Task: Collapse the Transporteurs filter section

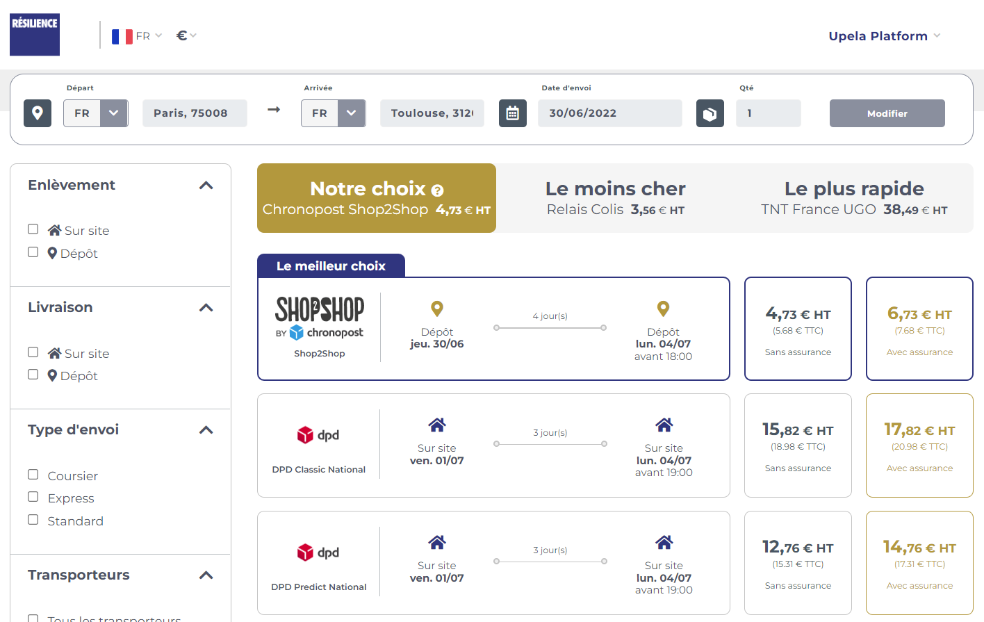Action: click(x=206, y=575)
